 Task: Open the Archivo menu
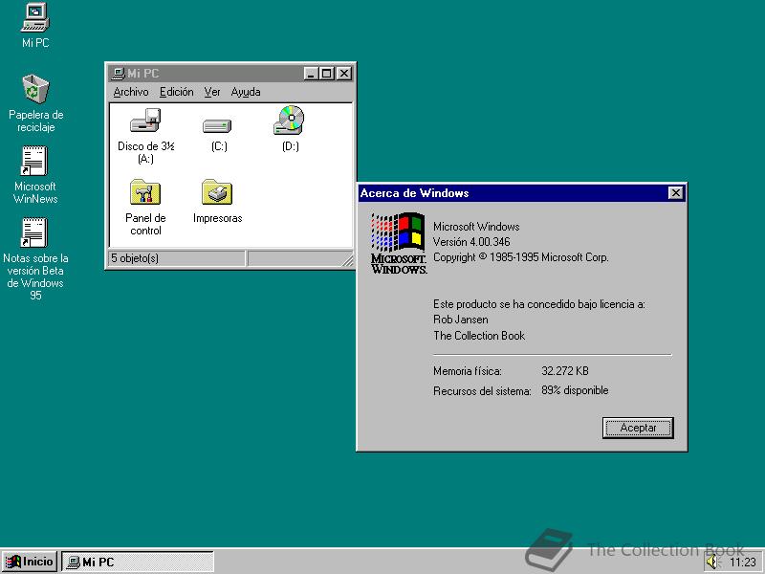click(131, 92)
